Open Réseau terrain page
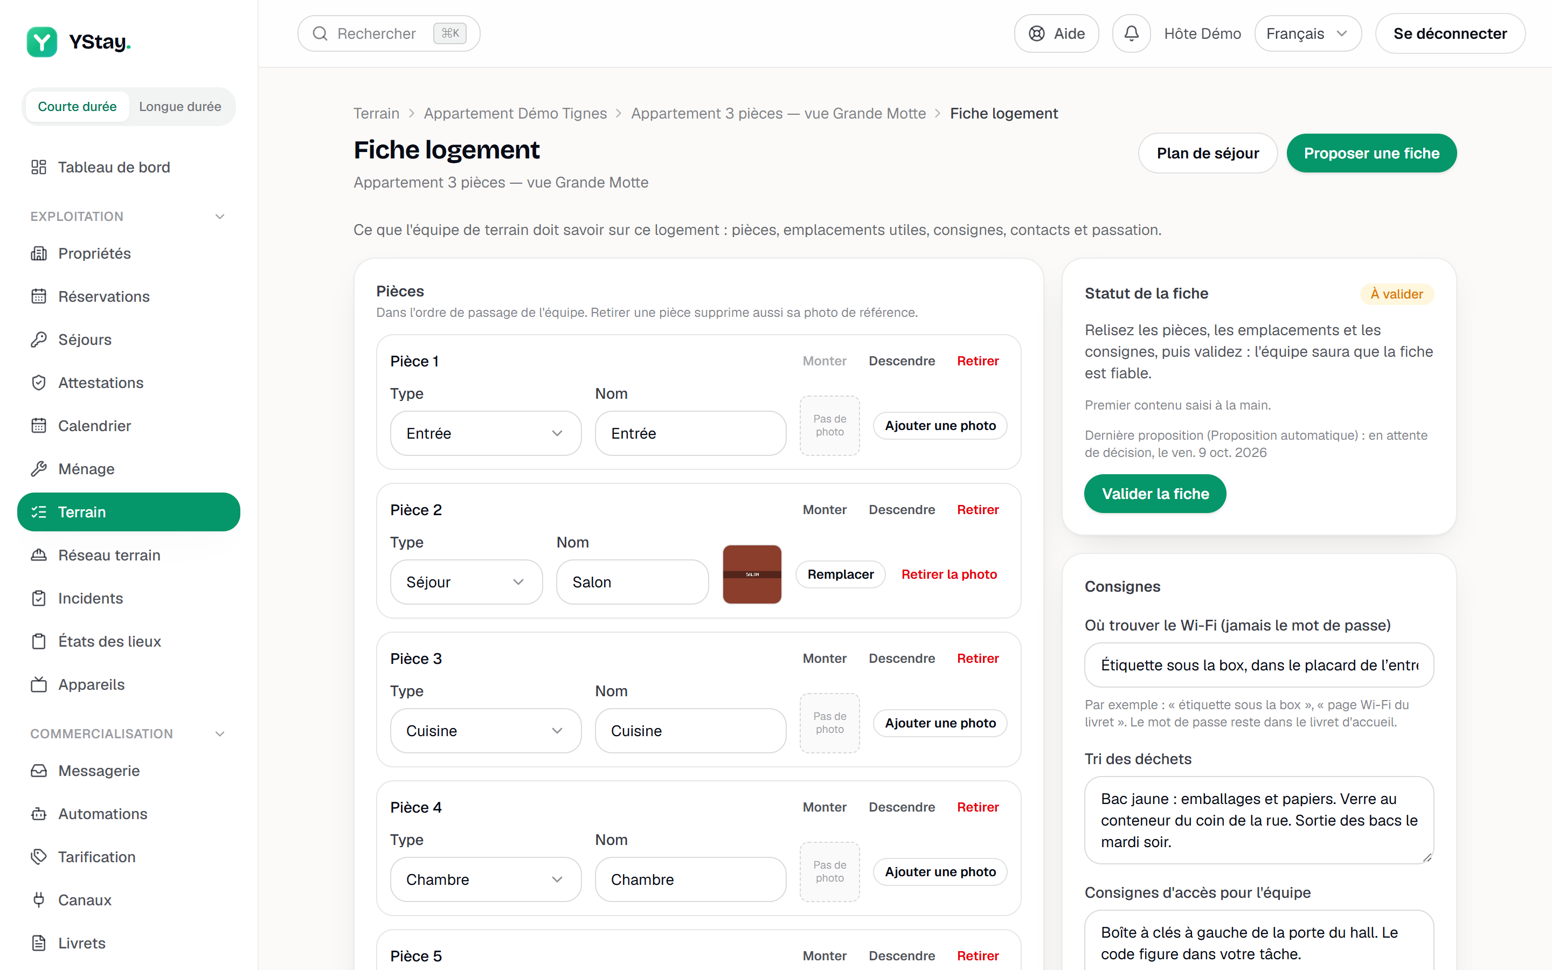Image resolution: width=1552 pixels, height=970 pixels. point(128,555)
